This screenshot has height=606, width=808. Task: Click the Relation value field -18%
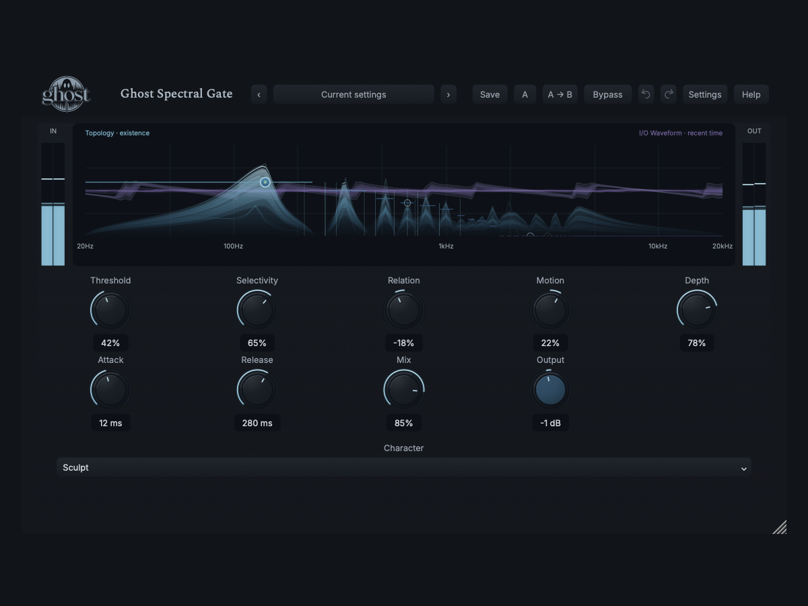tap(404, 343)
